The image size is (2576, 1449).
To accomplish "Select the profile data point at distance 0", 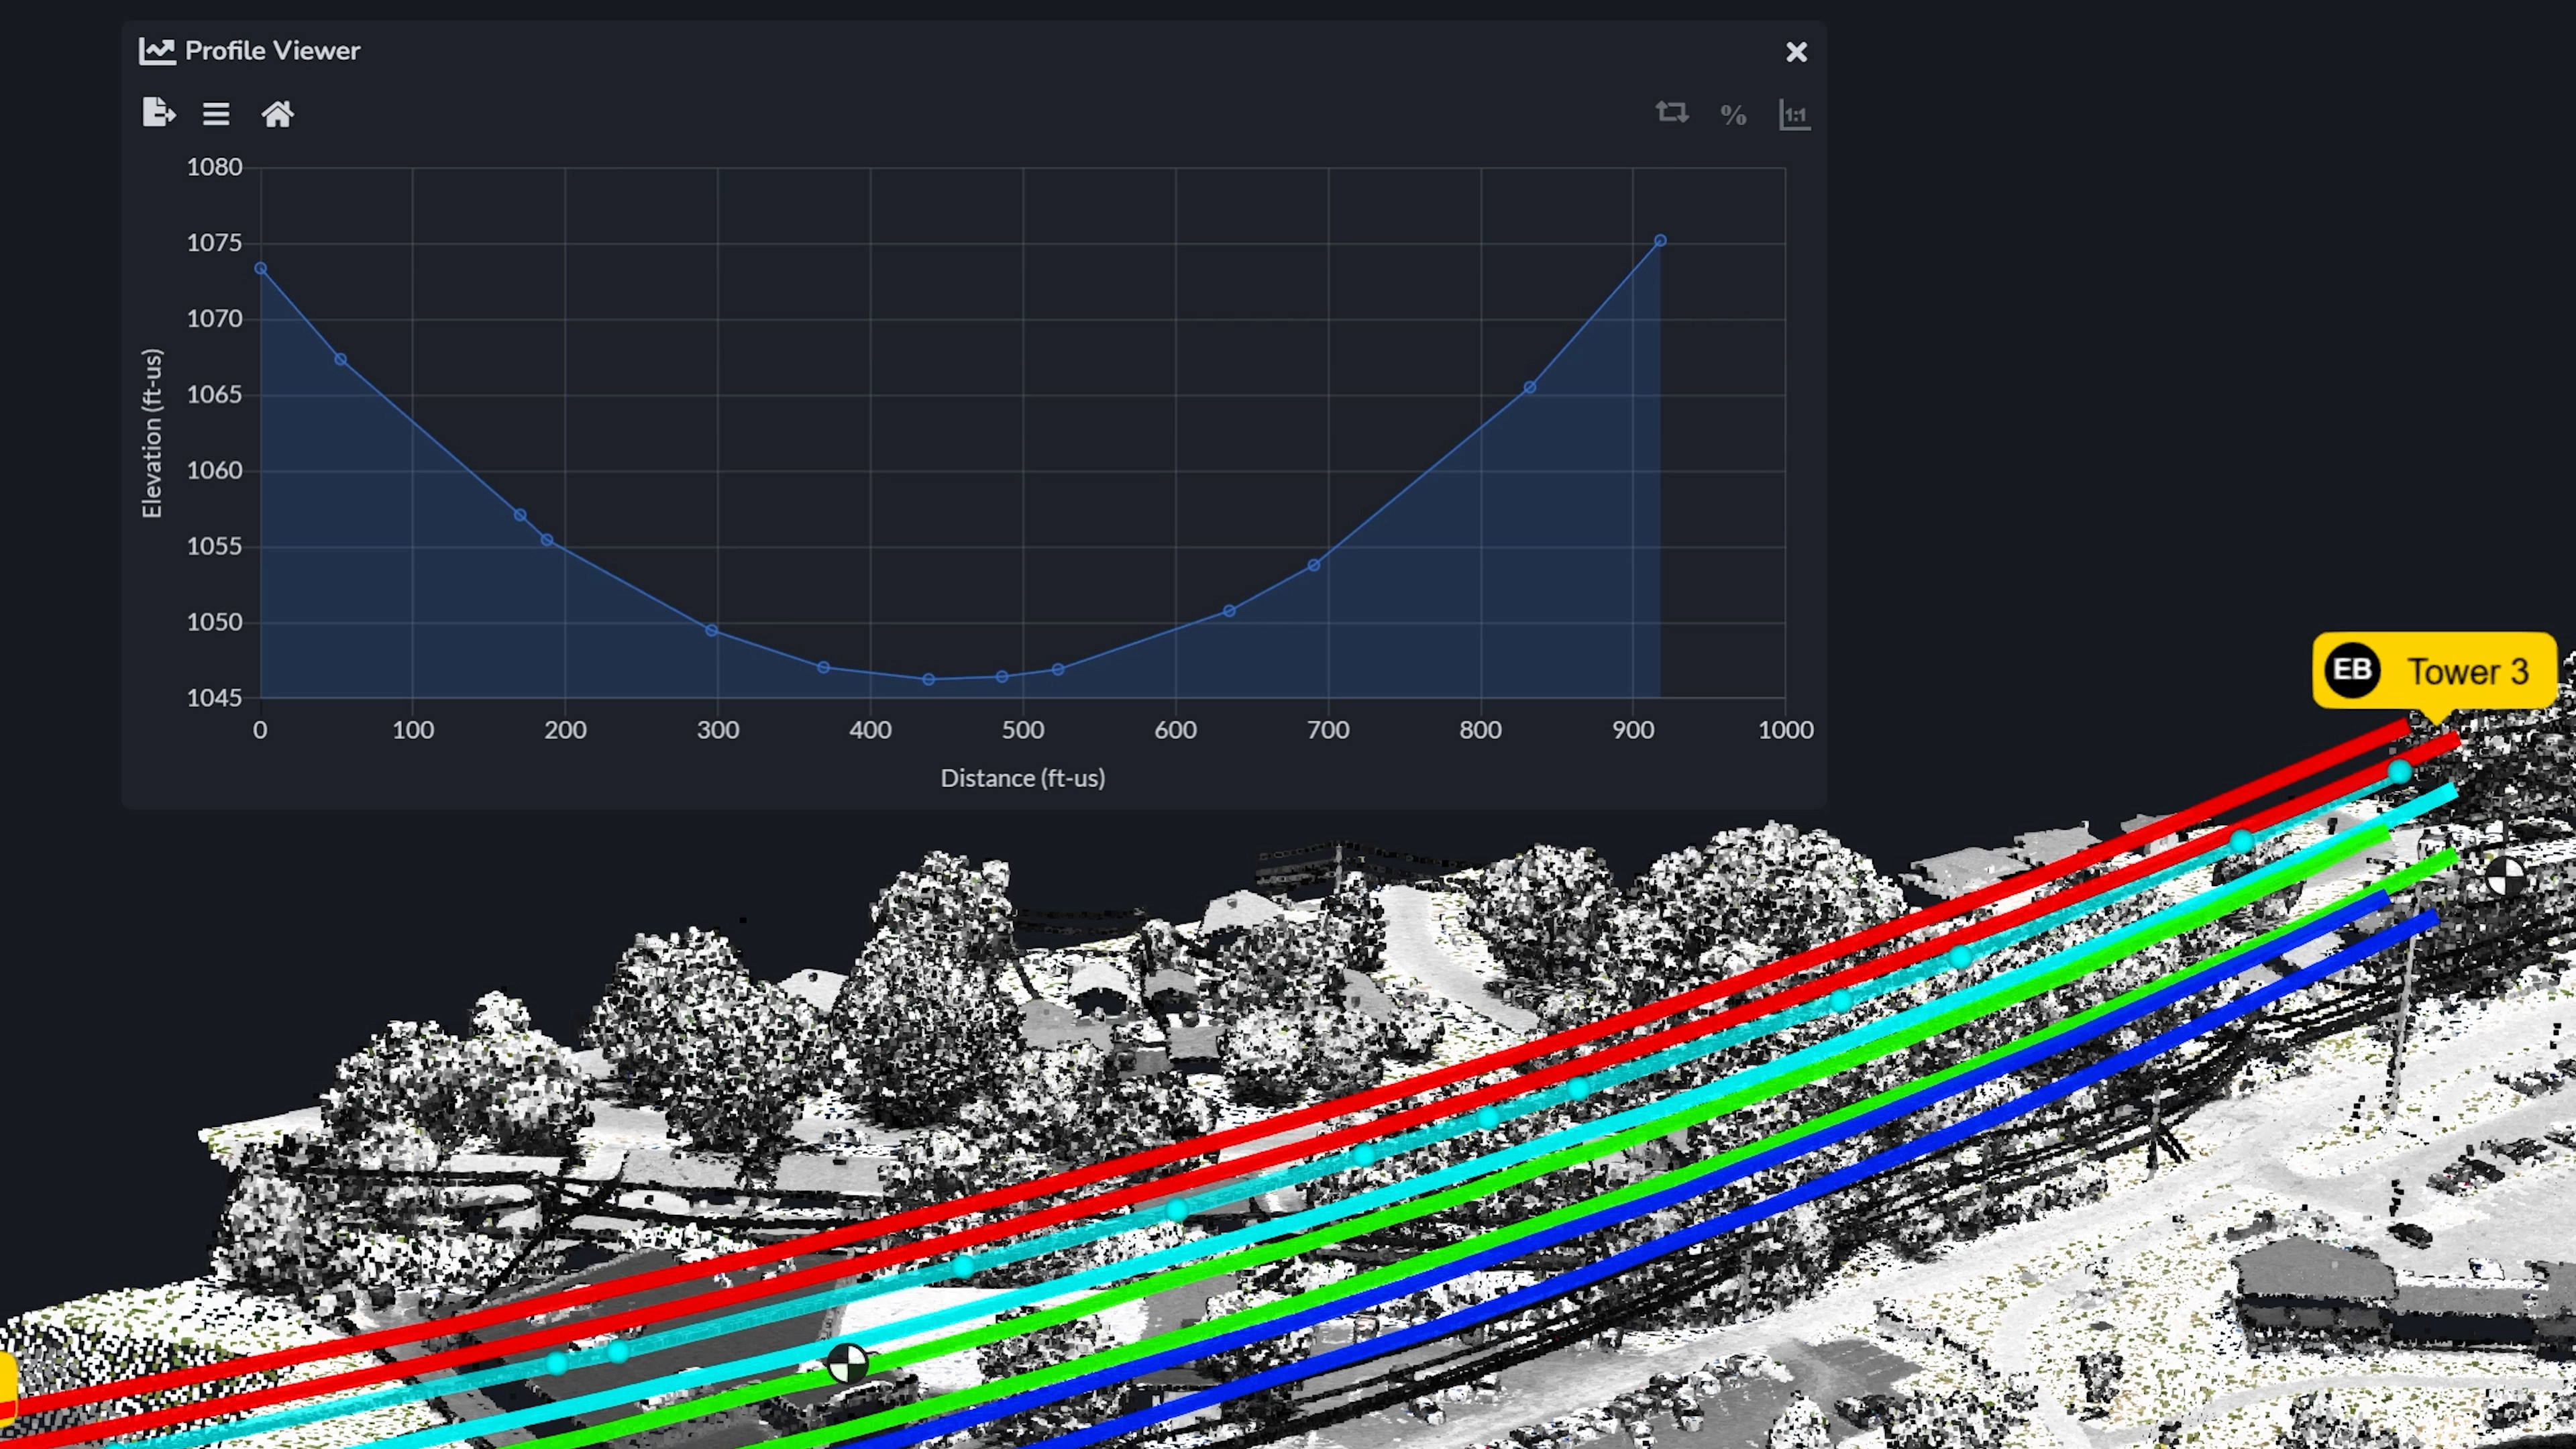I will tap(260, 268).
